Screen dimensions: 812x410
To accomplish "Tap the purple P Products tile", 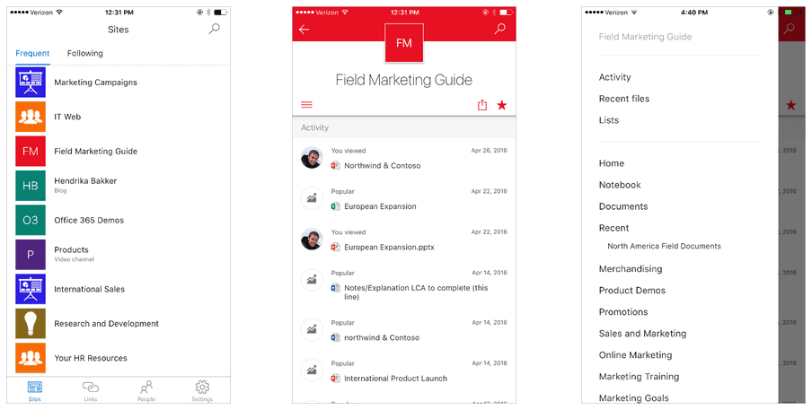I will tap(31, 255).
